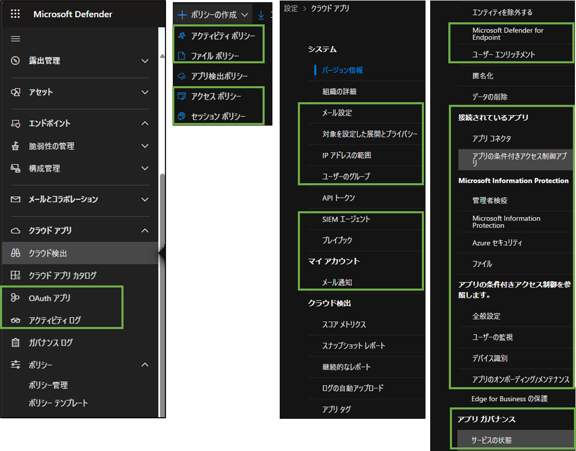Open スナップショット レポート settings
Viewport: 576px width, 451px height.
[353, 346]
